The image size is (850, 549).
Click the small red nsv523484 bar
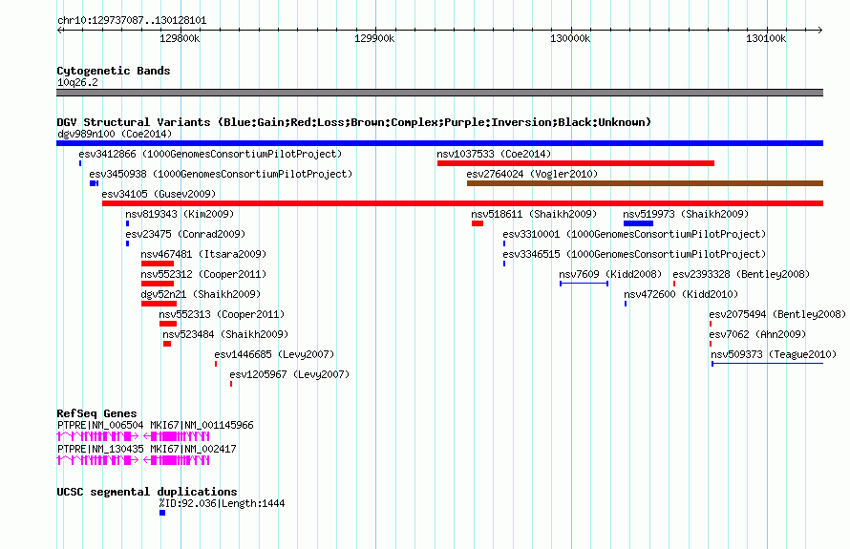(167, 344)
